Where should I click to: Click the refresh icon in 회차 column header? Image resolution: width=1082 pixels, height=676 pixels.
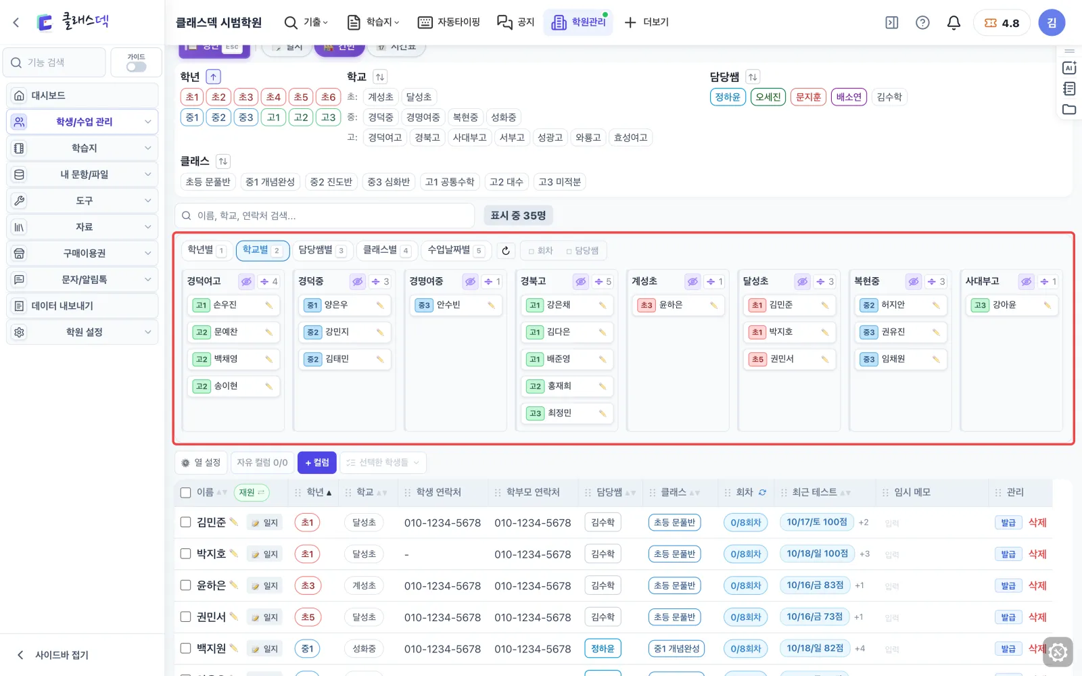(762, 493)
